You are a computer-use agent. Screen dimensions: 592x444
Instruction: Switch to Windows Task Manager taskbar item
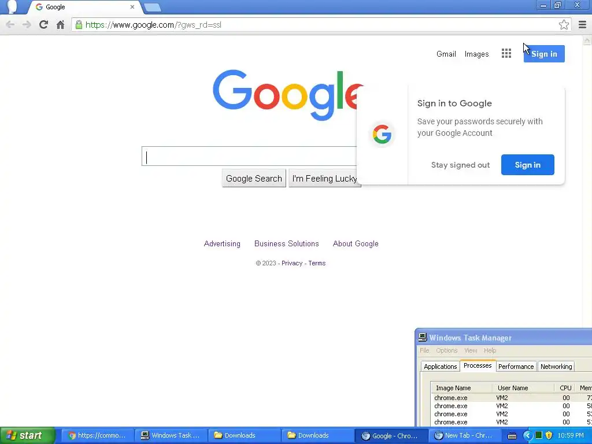click(171, 436)
